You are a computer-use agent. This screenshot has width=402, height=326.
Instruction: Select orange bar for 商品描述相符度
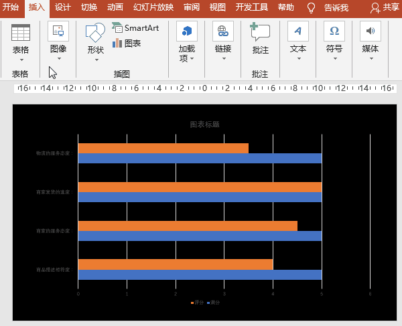point(176,264)
